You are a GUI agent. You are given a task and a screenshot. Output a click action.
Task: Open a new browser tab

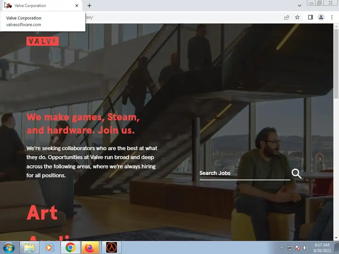[89, 6]
